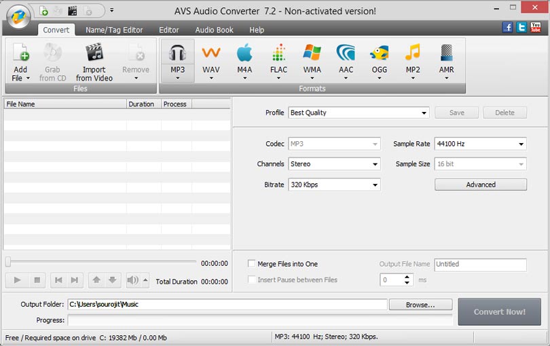Viewport: 550px width, 346px height.
Task: Click the Output Folder path field
Action: click(227, 305)
